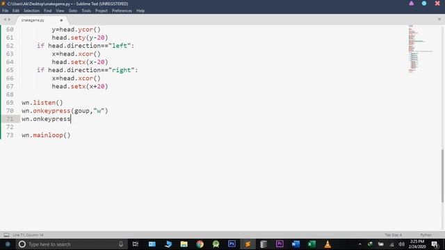This screenshot has height=250, width=445.
Task: Click the y=head.ycor() line
Action: (76, 29)
